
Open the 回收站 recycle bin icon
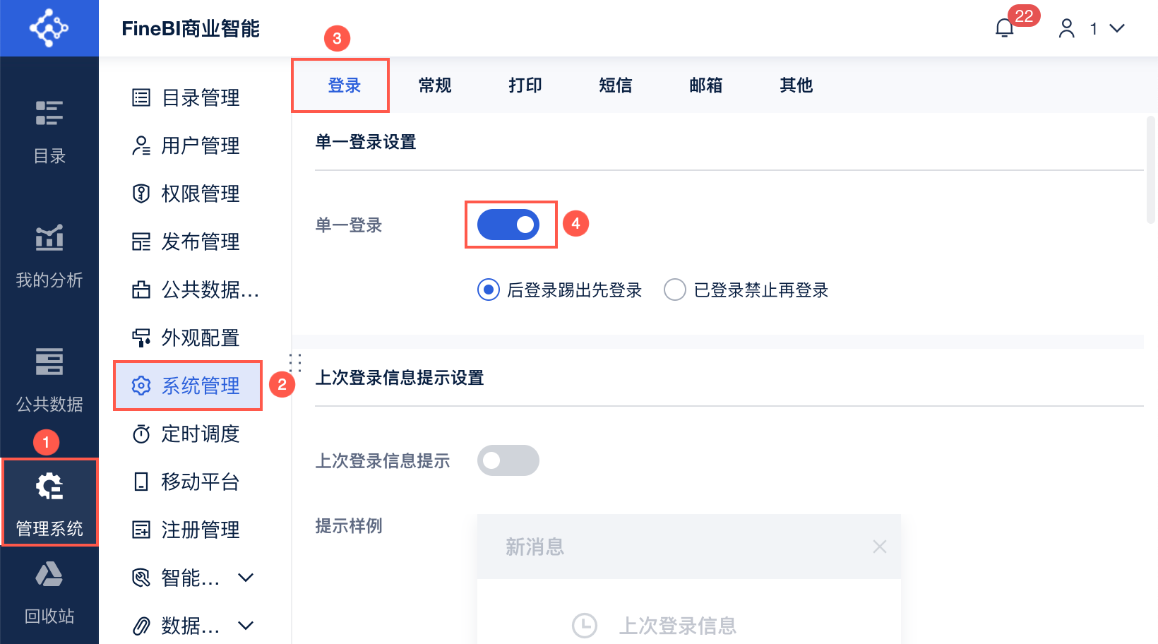pyautogui.click(x=49, y=575)
